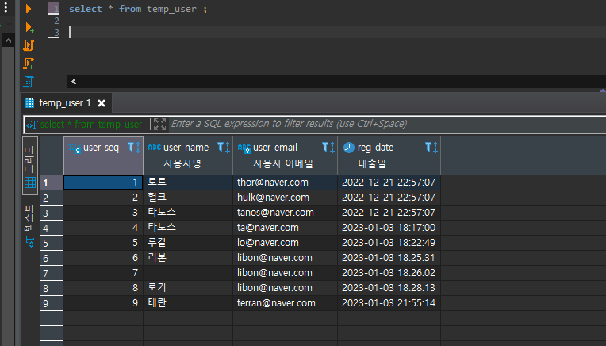
Task: Open the explain execution plan icon
Action: (x=29, y=82)
